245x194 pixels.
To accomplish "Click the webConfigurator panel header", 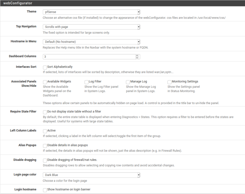I will point(123,3).
